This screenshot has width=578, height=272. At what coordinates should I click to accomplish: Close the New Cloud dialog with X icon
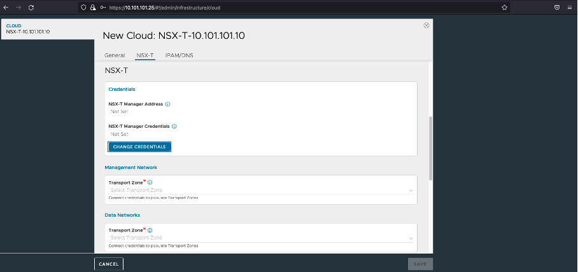pyautogui.click(x=426, y=25)
